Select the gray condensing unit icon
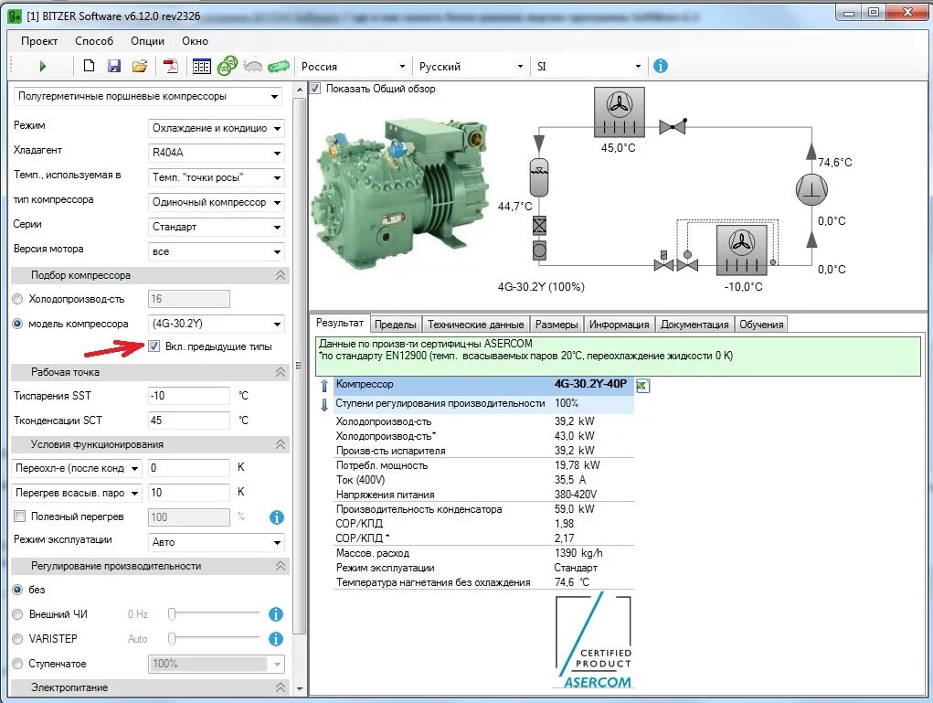 (x=253, y=66)
